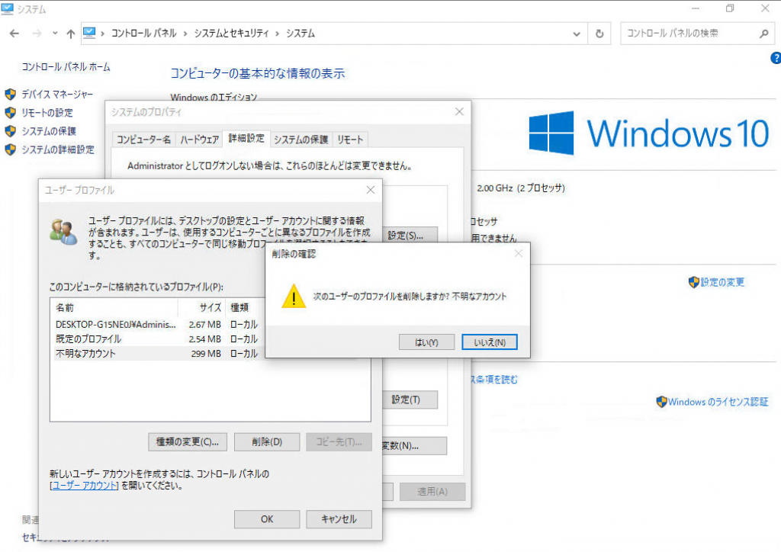Select the DESKTOP-G15NE0J¥Adminis... profile row

pos(156,325)
